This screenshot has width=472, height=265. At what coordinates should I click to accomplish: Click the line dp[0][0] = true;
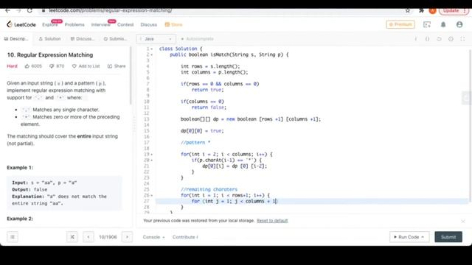pyautogui.click(x=202, y=131)
